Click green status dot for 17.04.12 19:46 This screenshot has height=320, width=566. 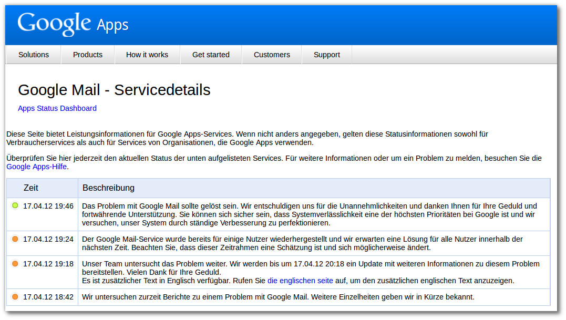(x=15, y=205)
